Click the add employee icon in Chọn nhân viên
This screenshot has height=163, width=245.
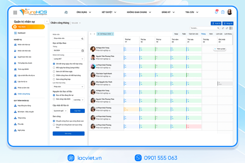[x=82, y=39]
